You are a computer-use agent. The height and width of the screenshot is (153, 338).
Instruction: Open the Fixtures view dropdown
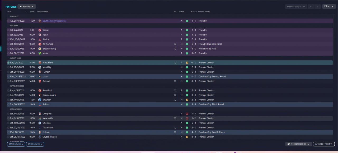pyautogui.click(x=27, y=6)
